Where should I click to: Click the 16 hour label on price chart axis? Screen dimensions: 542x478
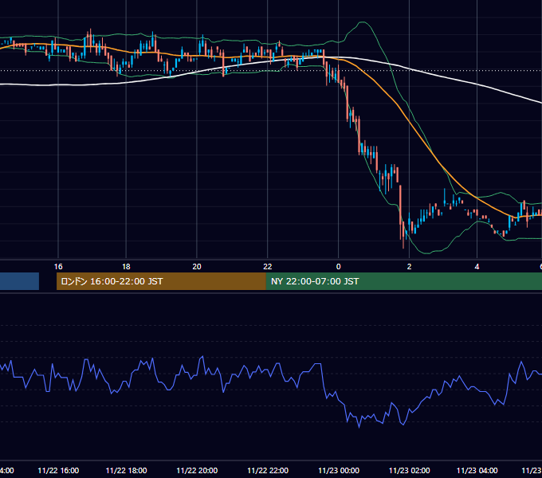click(58, 267)
